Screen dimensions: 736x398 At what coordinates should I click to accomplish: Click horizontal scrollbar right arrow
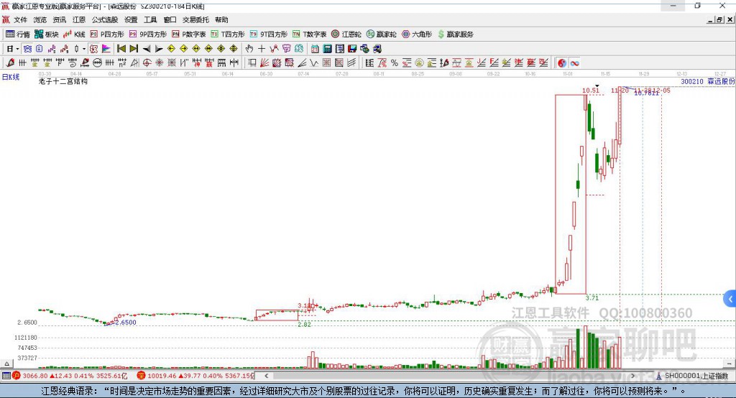tap(632, 376)
